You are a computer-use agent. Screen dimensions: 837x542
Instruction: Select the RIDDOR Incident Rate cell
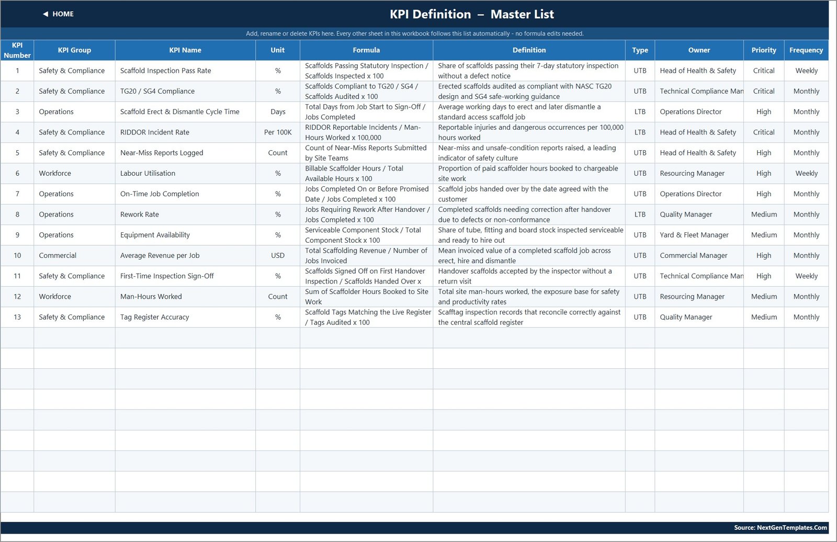(x=185, y=132)
